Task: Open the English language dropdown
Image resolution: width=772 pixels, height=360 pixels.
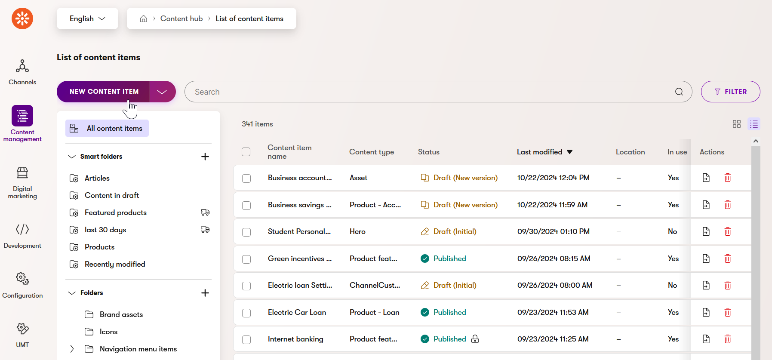Action: click(x=87, y=18)
